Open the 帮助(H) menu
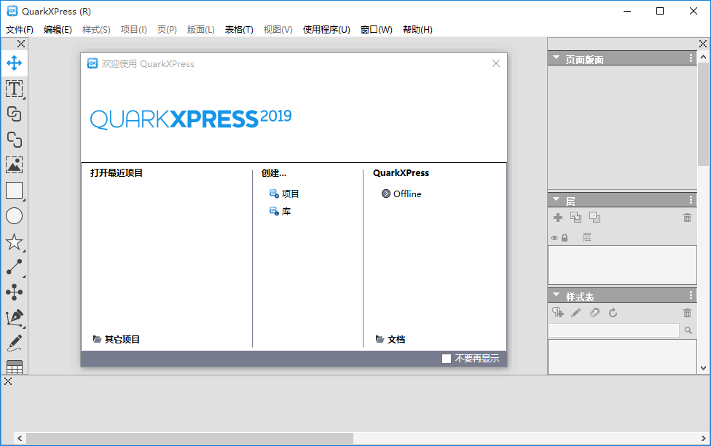The image size is (711, 446). tap(417, 29)
